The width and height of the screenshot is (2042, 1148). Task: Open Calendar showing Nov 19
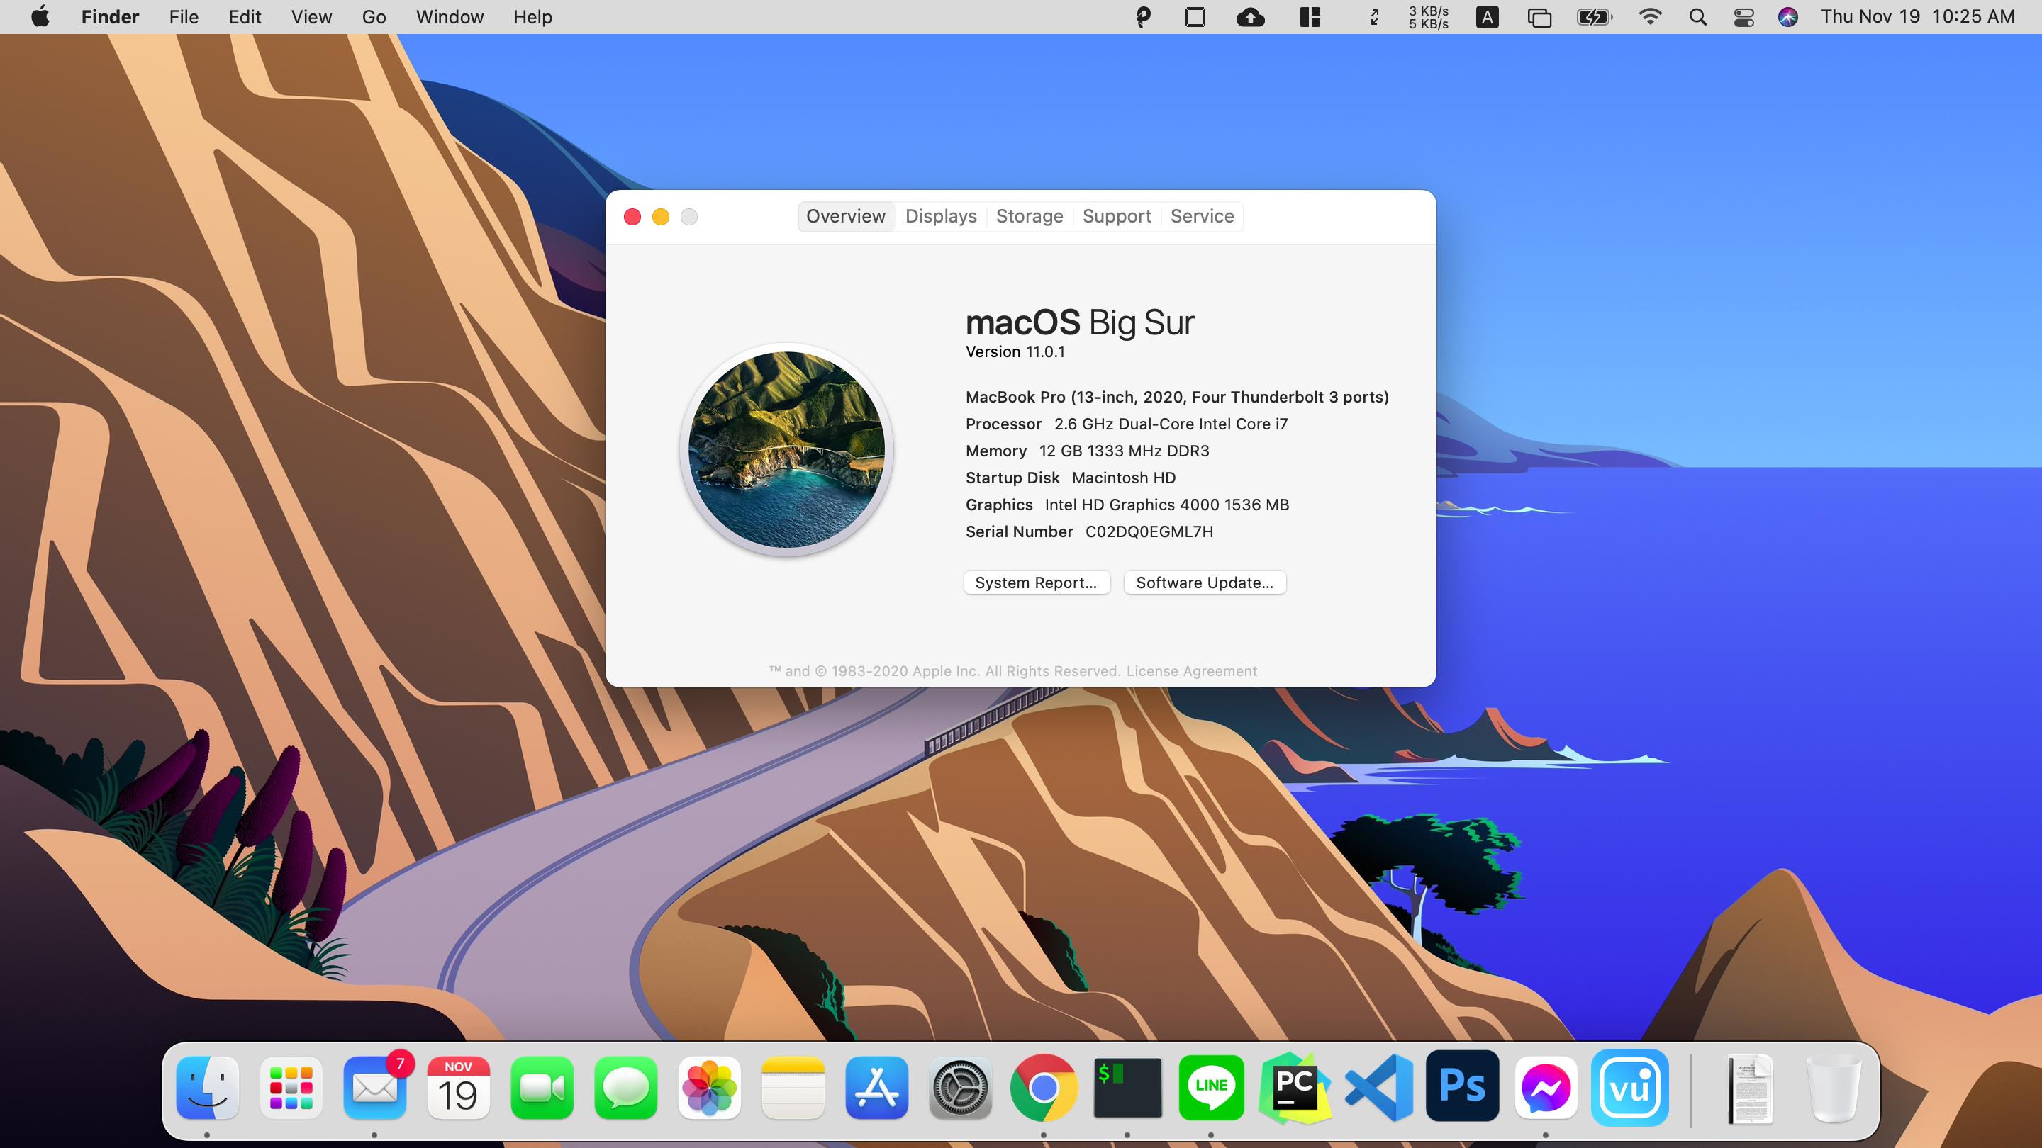point(458,1088)
